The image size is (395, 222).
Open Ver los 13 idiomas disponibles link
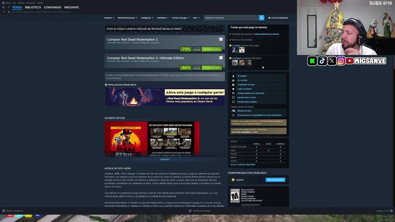(243, 165)
